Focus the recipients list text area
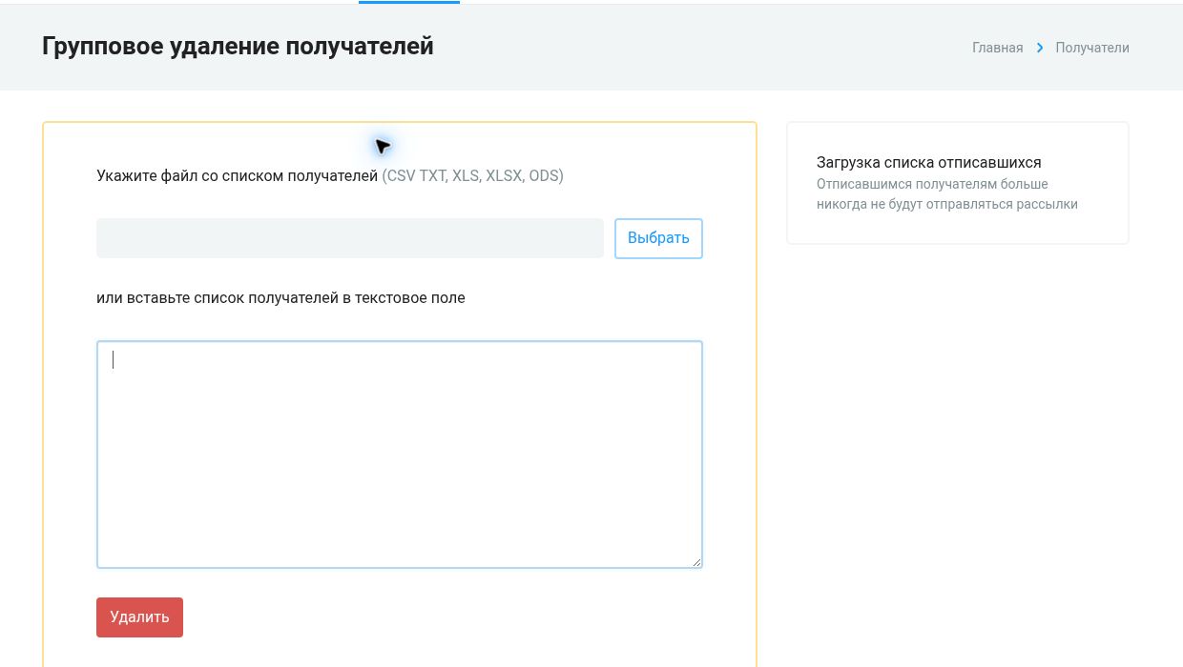The height and width of the screenshot is (667, 1183). [400, 455]
